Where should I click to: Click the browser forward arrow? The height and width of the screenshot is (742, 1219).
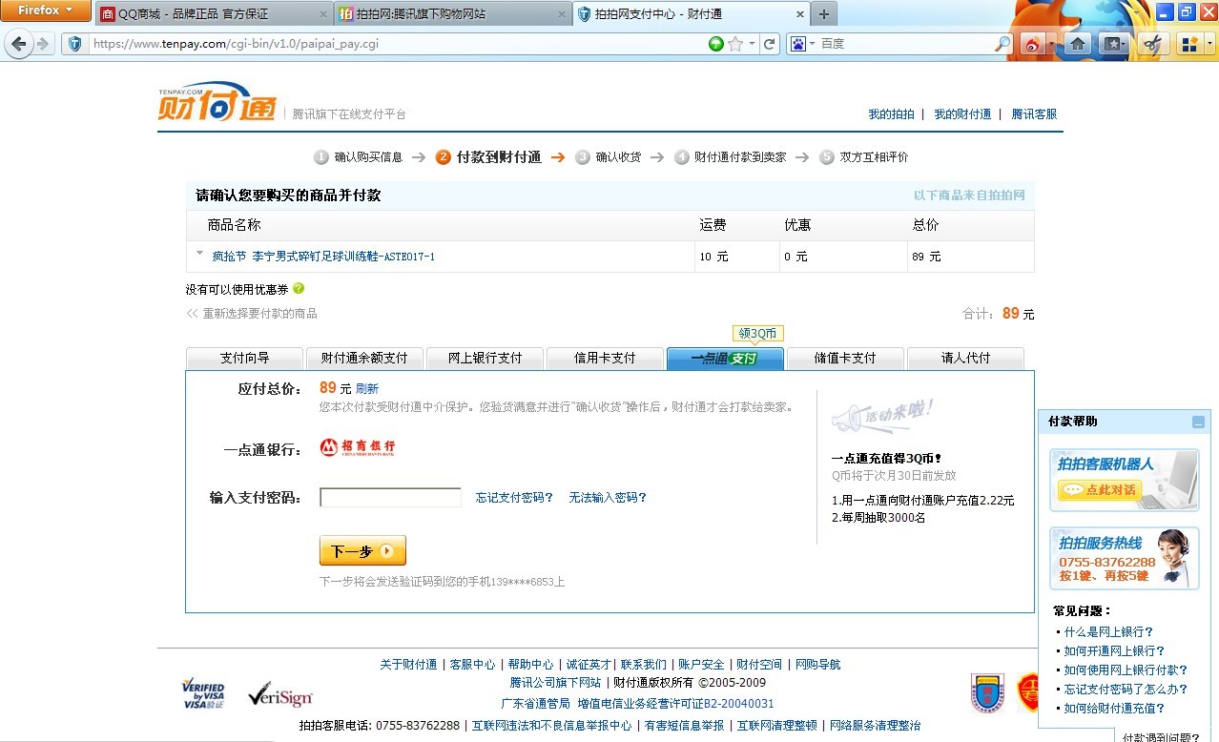coord(43,44)
